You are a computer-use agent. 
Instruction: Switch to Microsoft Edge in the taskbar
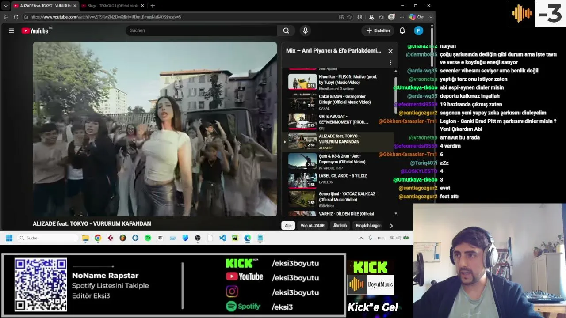click(x=248, y=238)
